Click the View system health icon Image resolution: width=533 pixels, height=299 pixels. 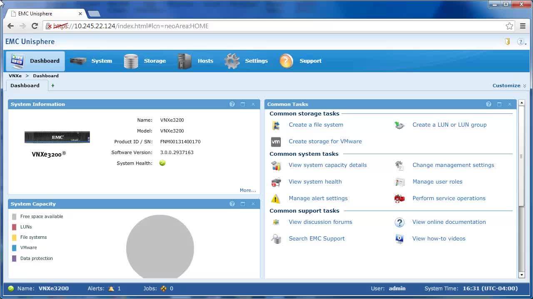(276, 182)
